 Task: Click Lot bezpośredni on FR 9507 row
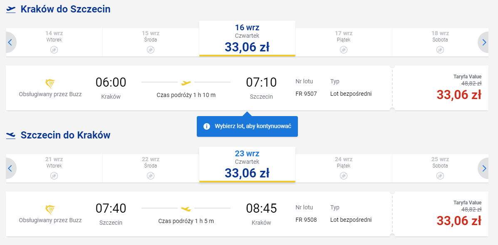(x=351, y=94)
